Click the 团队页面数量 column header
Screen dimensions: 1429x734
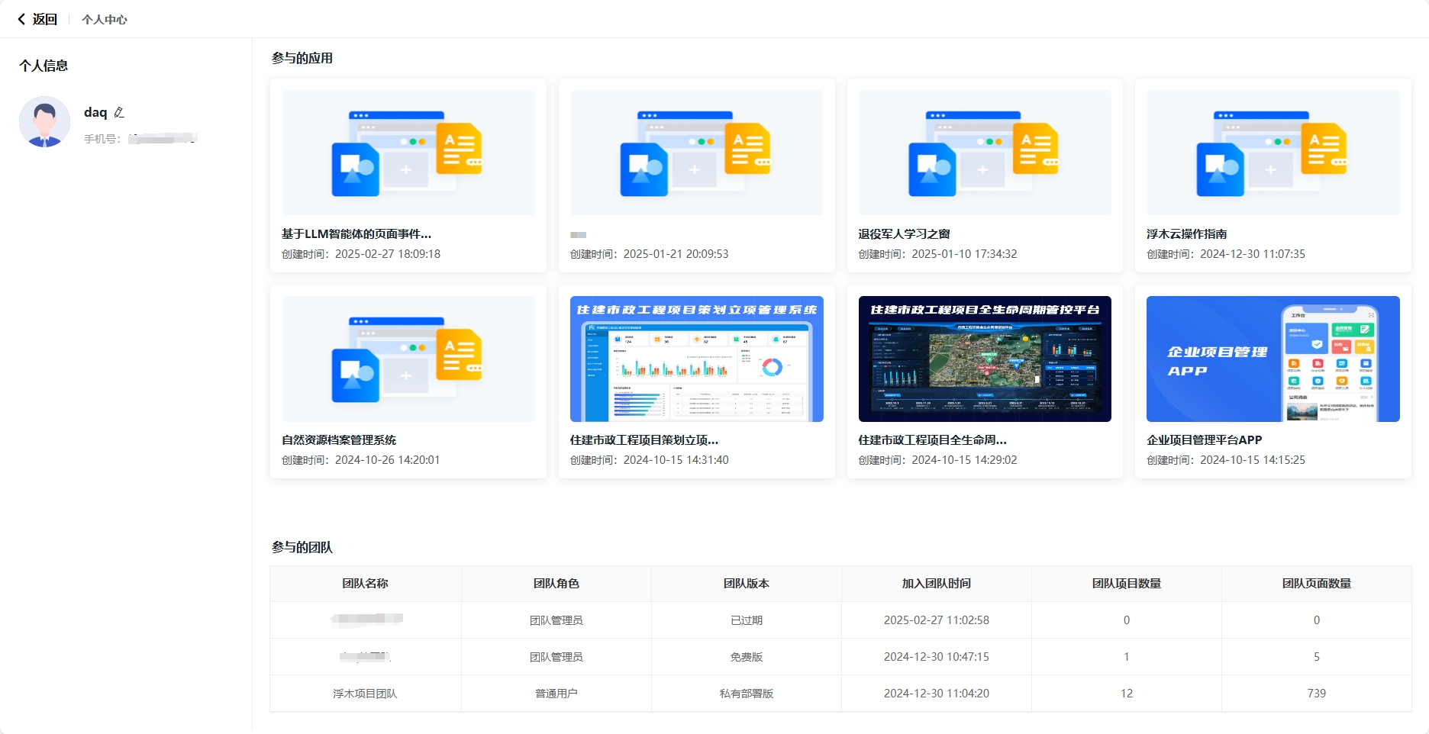pyautogui.click(x=1316, y=584)
